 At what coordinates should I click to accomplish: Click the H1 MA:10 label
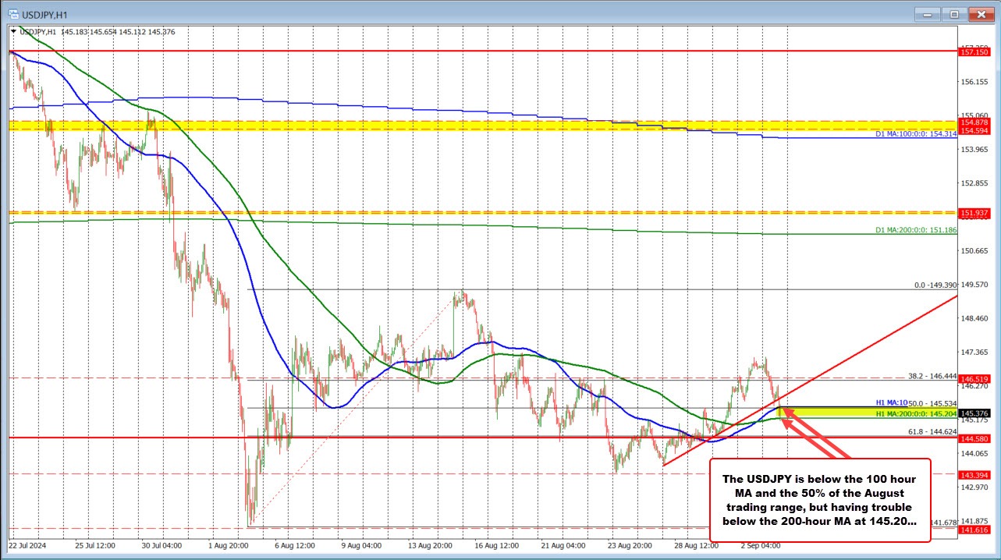tap(891, 403)
